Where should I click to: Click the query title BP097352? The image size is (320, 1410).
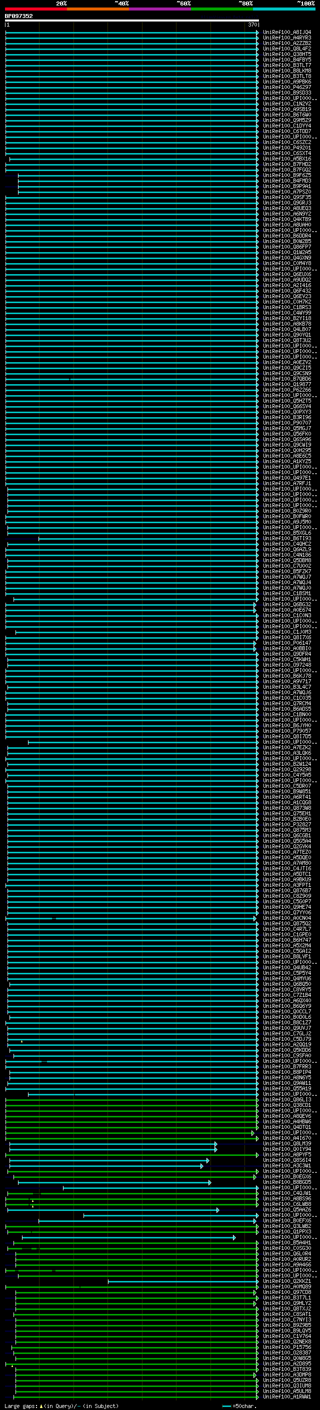[x=18, y=17]
